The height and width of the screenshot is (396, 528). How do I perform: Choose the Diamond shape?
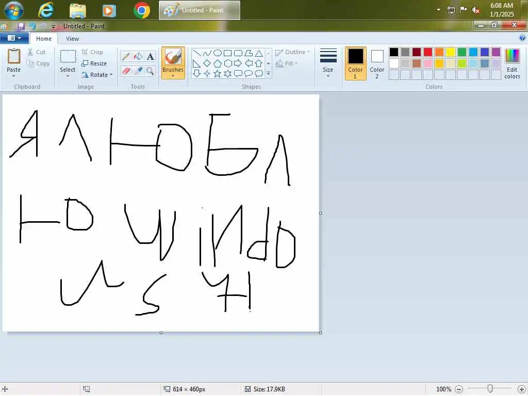click(x=207, y=63)
